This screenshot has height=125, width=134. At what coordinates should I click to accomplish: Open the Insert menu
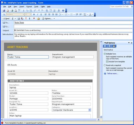22,7
